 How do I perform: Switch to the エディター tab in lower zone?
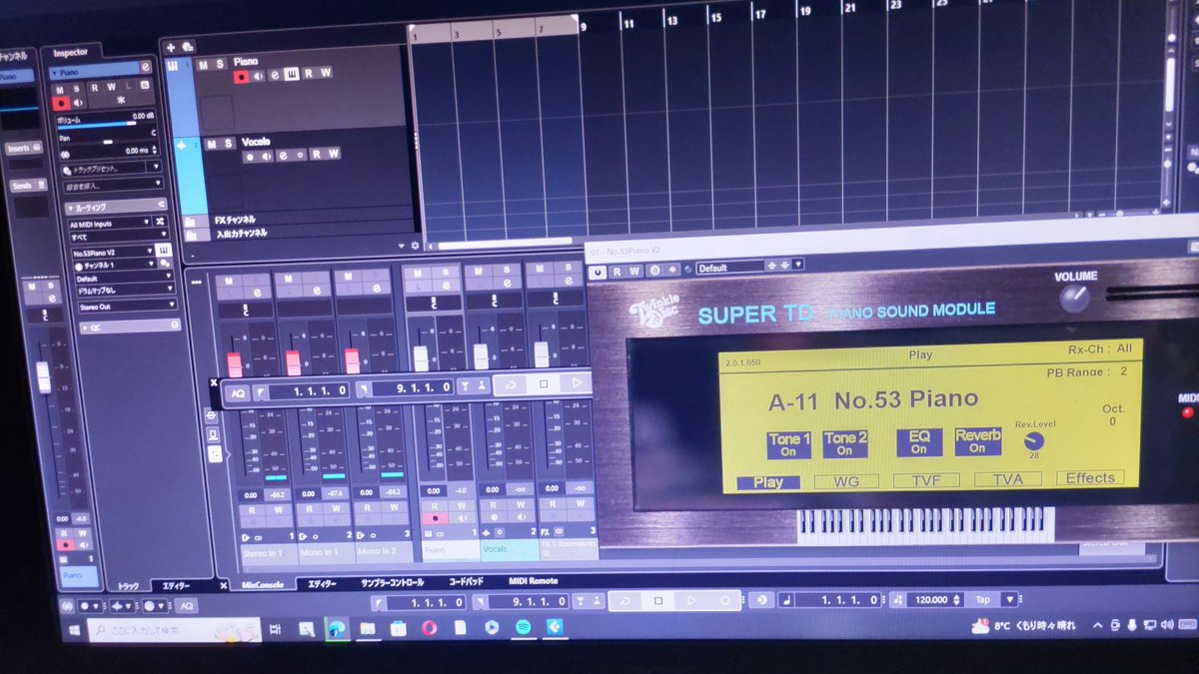coord(323,583)
